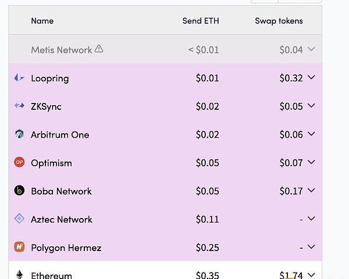Expand the Boba Network row chevron
The height and width of the screenshot is (279, 349).
[x=311, y=191]
